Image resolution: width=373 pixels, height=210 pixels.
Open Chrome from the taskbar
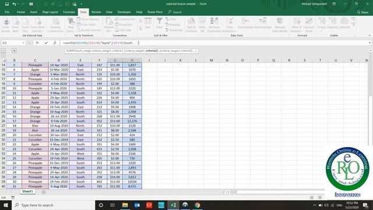[x=197, y=205]
